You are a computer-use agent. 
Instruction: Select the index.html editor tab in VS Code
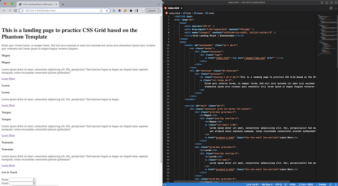tap(173, 8)
